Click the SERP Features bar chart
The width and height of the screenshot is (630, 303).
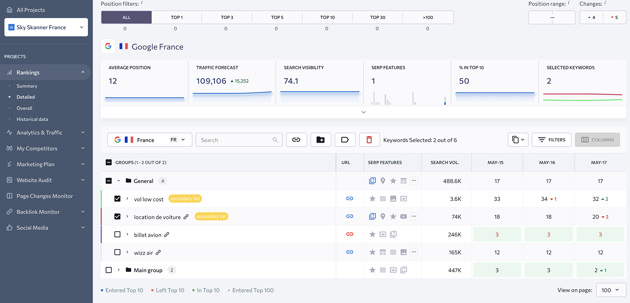(408, 98)
